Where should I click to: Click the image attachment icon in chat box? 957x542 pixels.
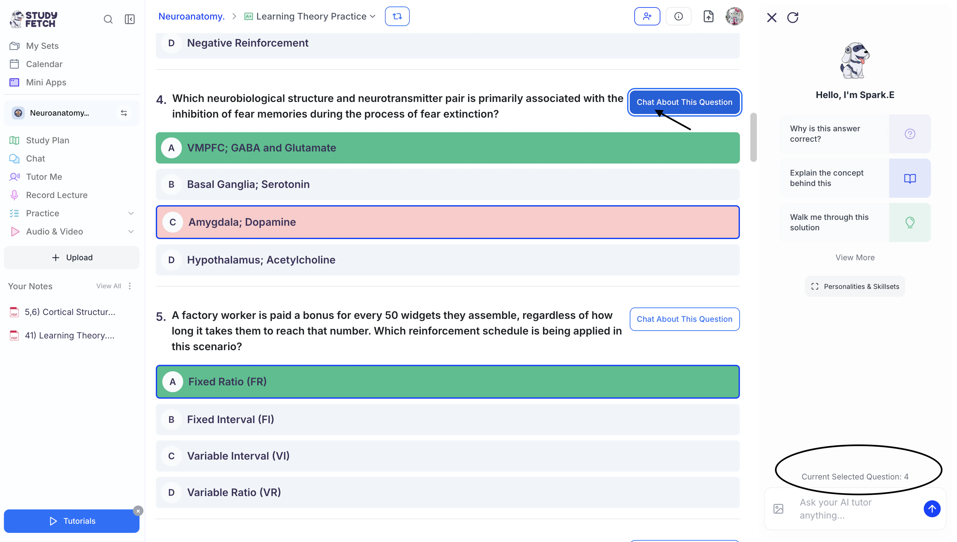(x=778, y=508)
